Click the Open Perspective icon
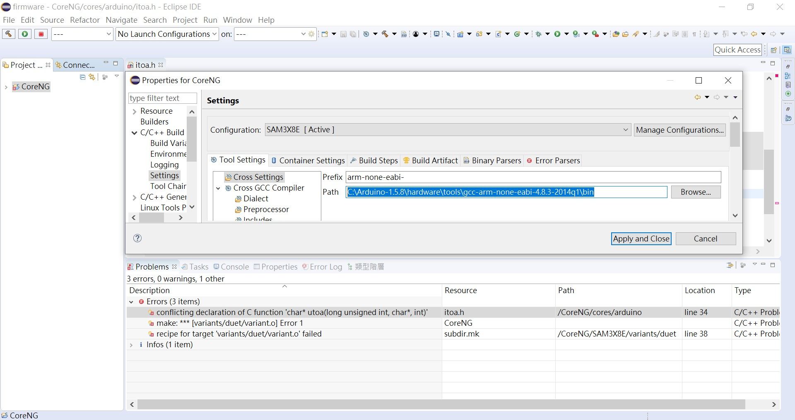795x420 pixels. pyautogui.click(x=773, y=50)
